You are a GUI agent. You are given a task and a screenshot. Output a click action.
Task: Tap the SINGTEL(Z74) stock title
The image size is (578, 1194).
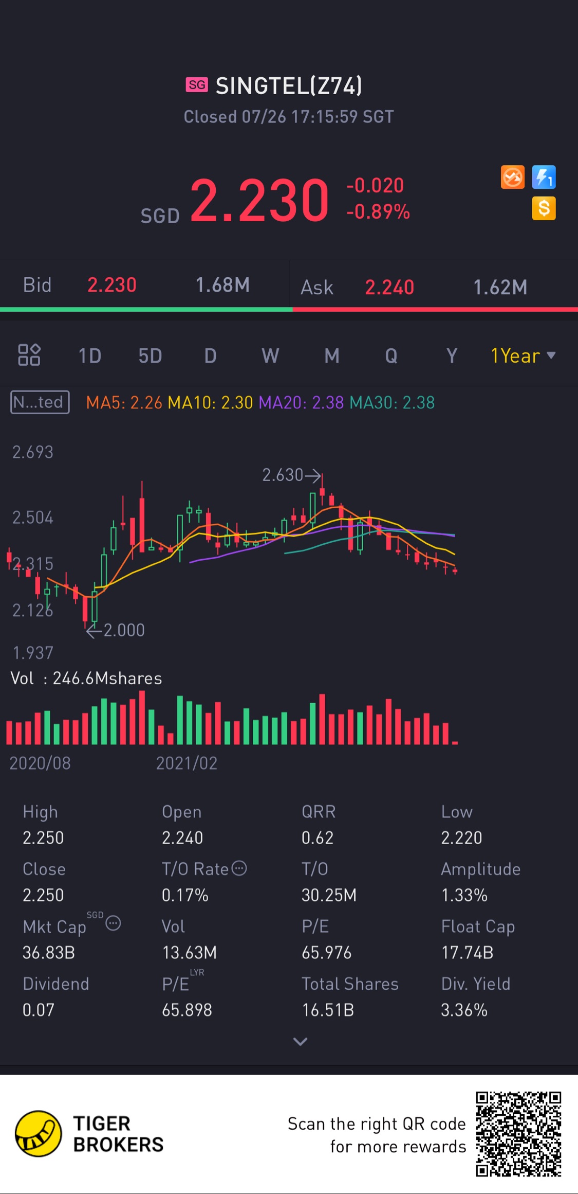click(x=289, y=85)
